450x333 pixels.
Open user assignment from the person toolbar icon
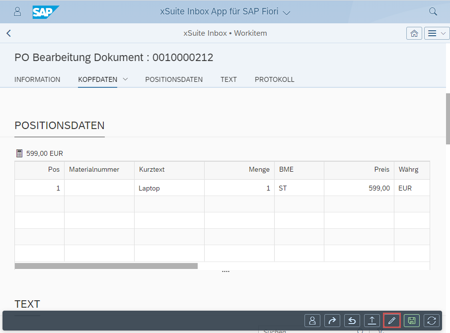[312, 320]
